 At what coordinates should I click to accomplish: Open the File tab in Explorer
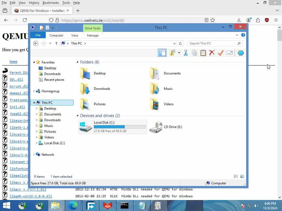38,35
